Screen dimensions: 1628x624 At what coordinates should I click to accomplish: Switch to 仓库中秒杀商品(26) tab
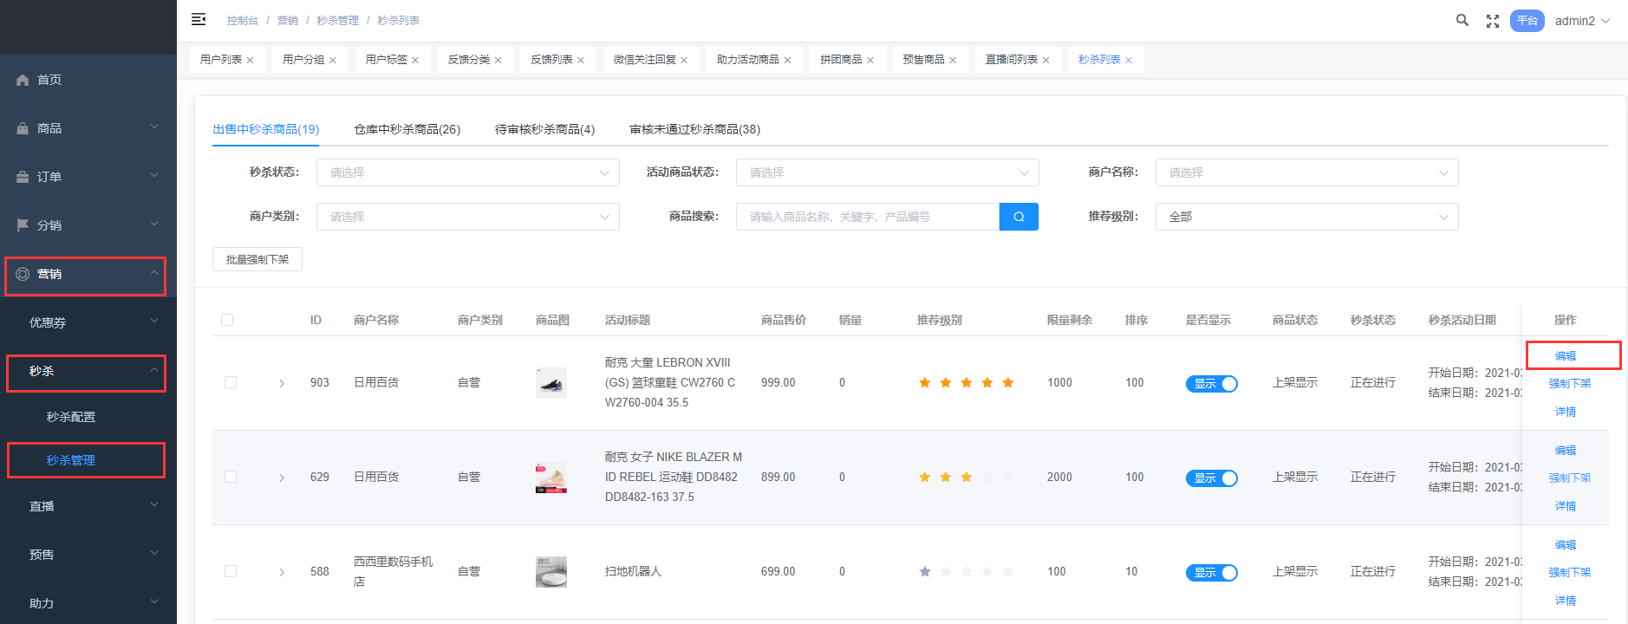(x=407, y=129)
